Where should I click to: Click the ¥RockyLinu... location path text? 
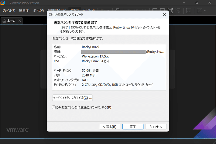click(155, 52)
